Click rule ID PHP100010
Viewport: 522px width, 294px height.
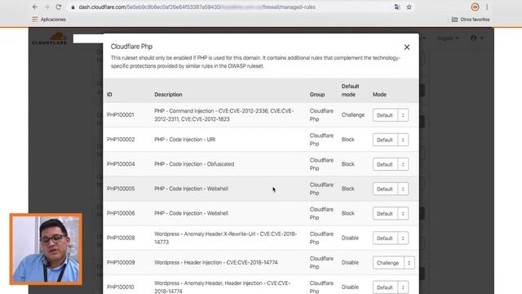[x=120, y=287]
